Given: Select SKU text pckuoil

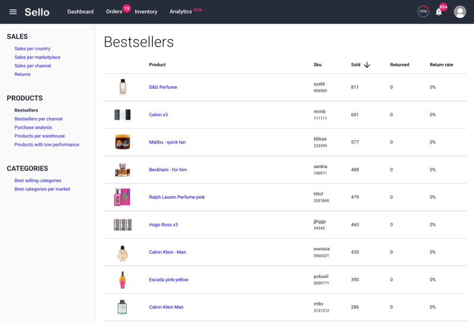Looking at the screenshot, I should click(x=321, y=276).
